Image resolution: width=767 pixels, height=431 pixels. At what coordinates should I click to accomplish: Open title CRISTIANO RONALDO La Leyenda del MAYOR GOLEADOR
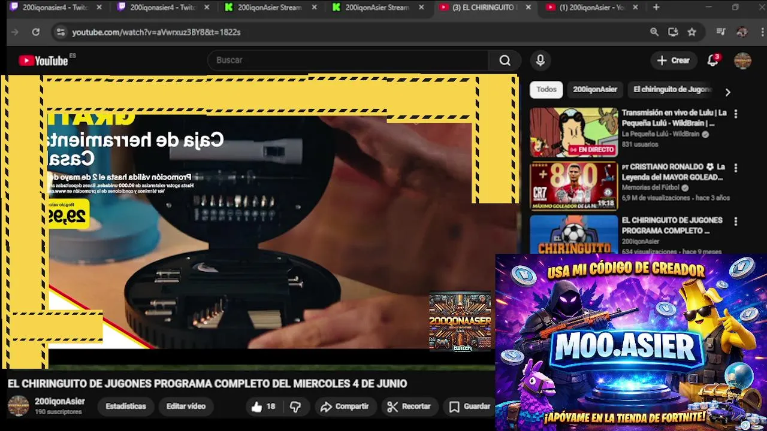[673, 172]
